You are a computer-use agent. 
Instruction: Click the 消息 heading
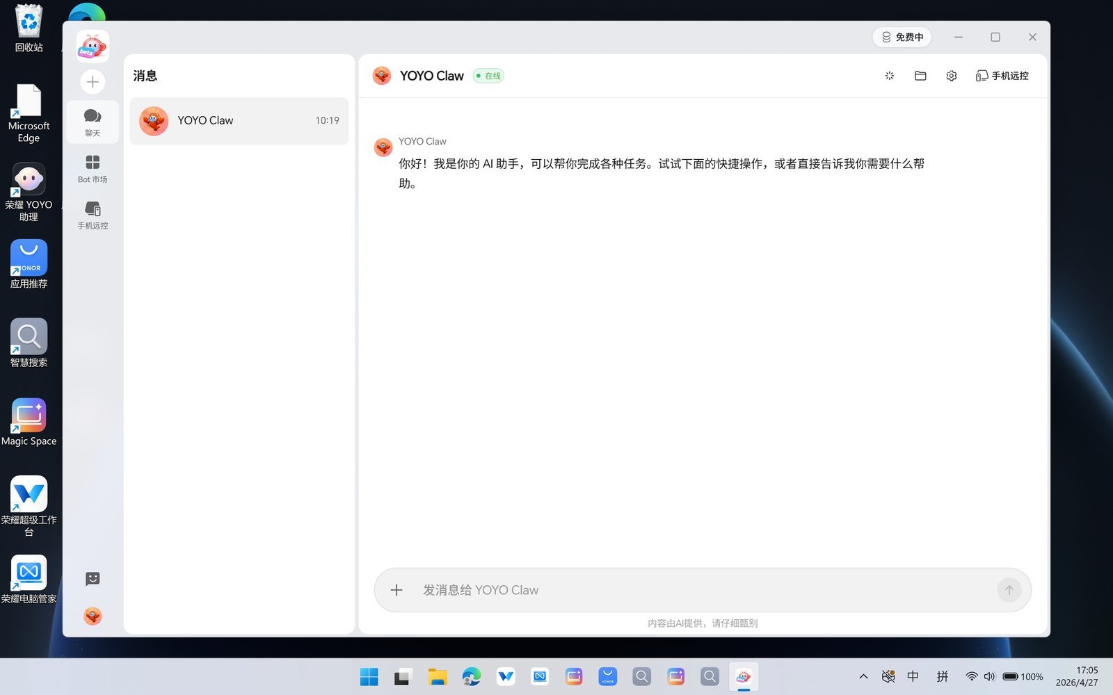point(145,76)
